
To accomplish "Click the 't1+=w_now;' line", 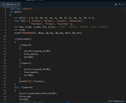I will (x=25, y=96).
